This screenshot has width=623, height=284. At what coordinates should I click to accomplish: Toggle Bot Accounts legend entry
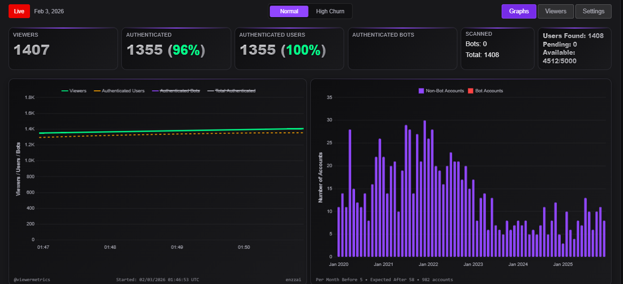[x=485, y=90]
